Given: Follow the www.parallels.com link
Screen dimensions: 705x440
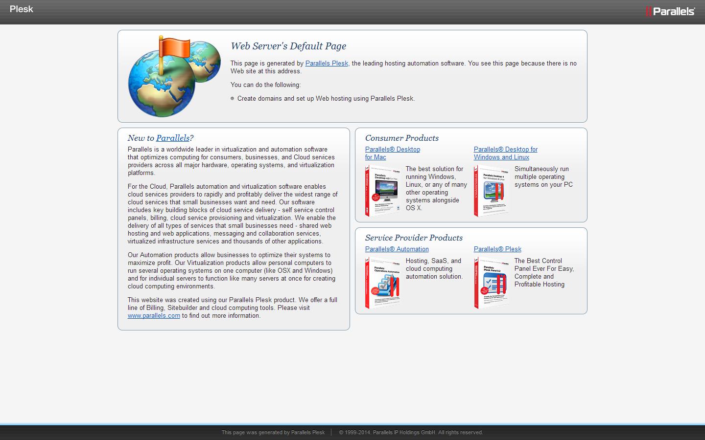Looking at the screenshot, I should click(x=154, y=315).
